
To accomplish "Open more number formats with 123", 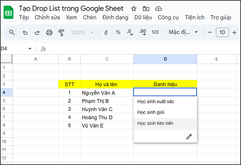I will 155,32.
